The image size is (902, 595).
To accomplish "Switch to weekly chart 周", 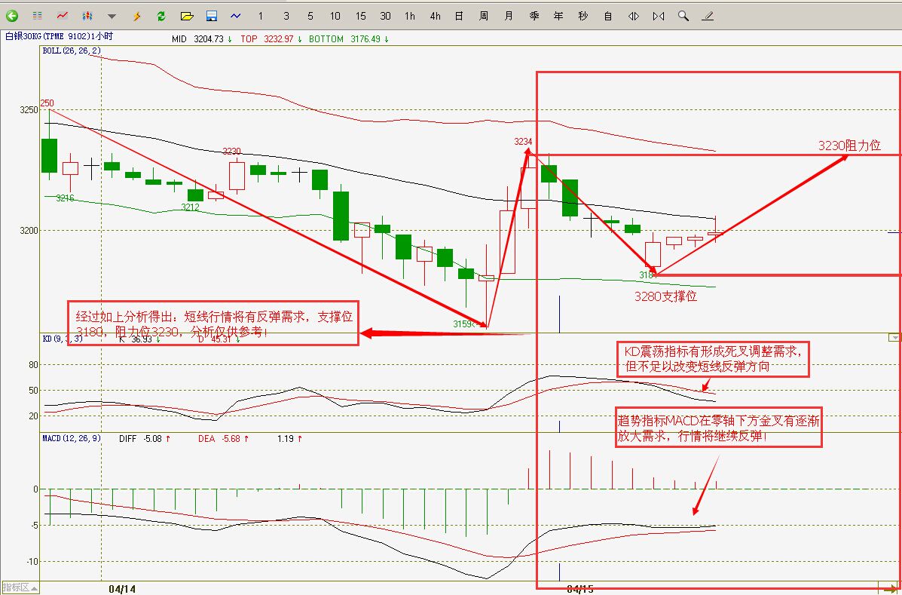I will pos(484,16).
